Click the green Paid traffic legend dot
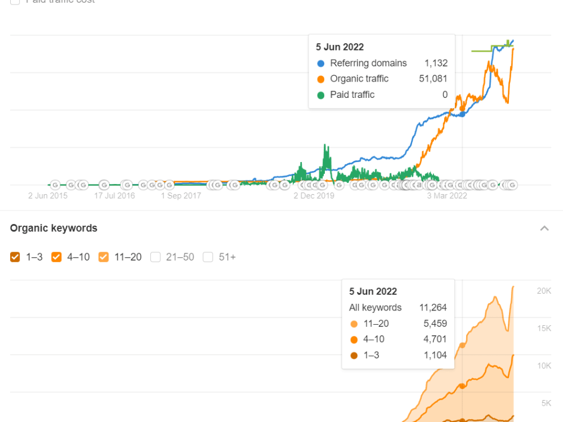The width and height of the screenshot is (563, 422). (321, 95)
